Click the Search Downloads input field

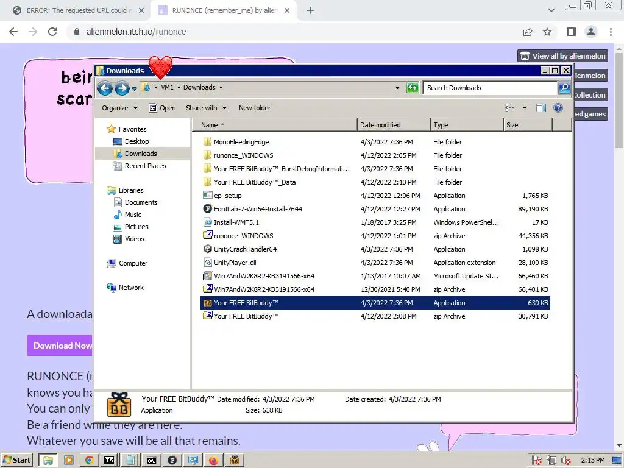coord(490,88)
